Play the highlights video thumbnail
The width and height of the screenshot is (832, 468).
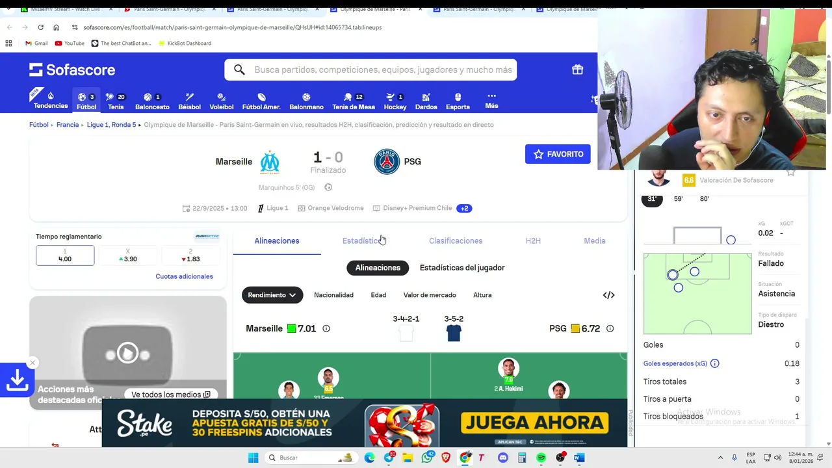pyautogui.click(x=127, y=353)
